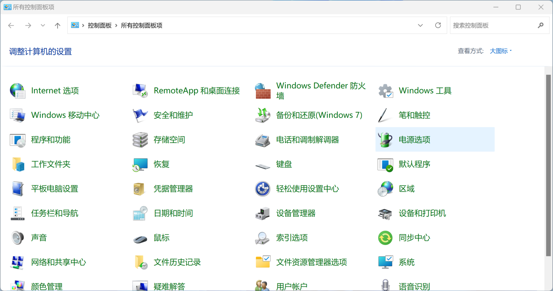
Task: Open the 凭据管理器 safe icon
Action: pos(140,189)
